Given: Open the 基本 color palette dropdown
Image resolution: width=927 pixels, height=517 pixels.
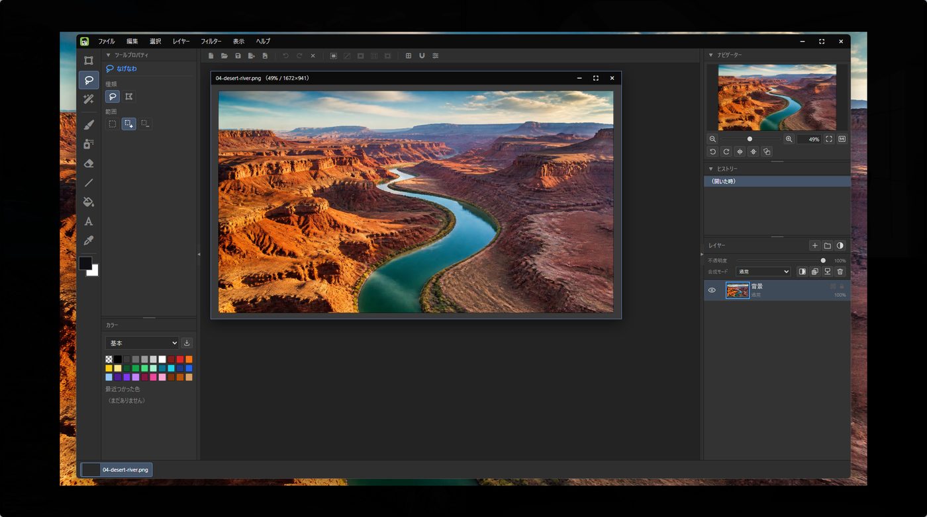Looking at the screenshot, I should coord(142,343).
